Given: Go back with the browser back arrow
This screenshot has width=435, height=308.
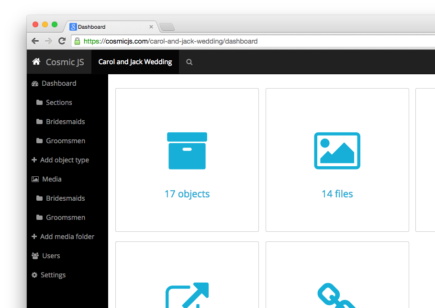Looking at the screenshot, I should [x=35, y=41].
